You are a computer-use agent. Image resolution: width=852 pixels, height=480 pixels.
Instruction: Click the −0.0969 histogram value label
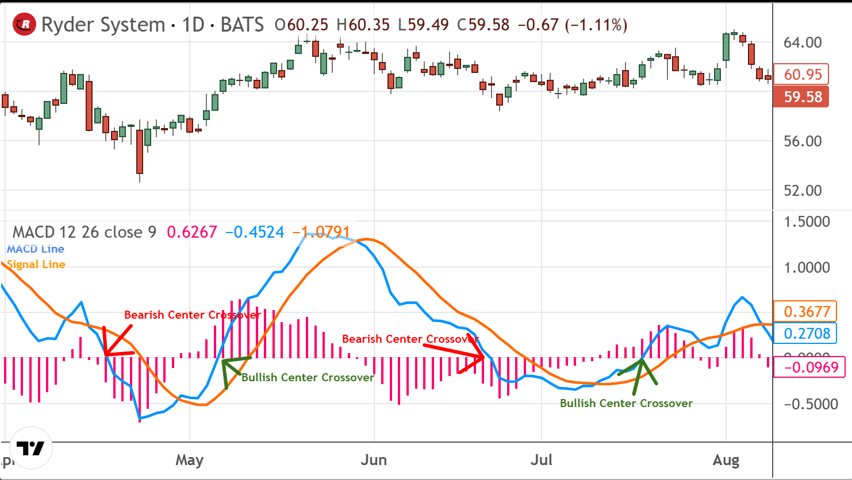(809, 367)
